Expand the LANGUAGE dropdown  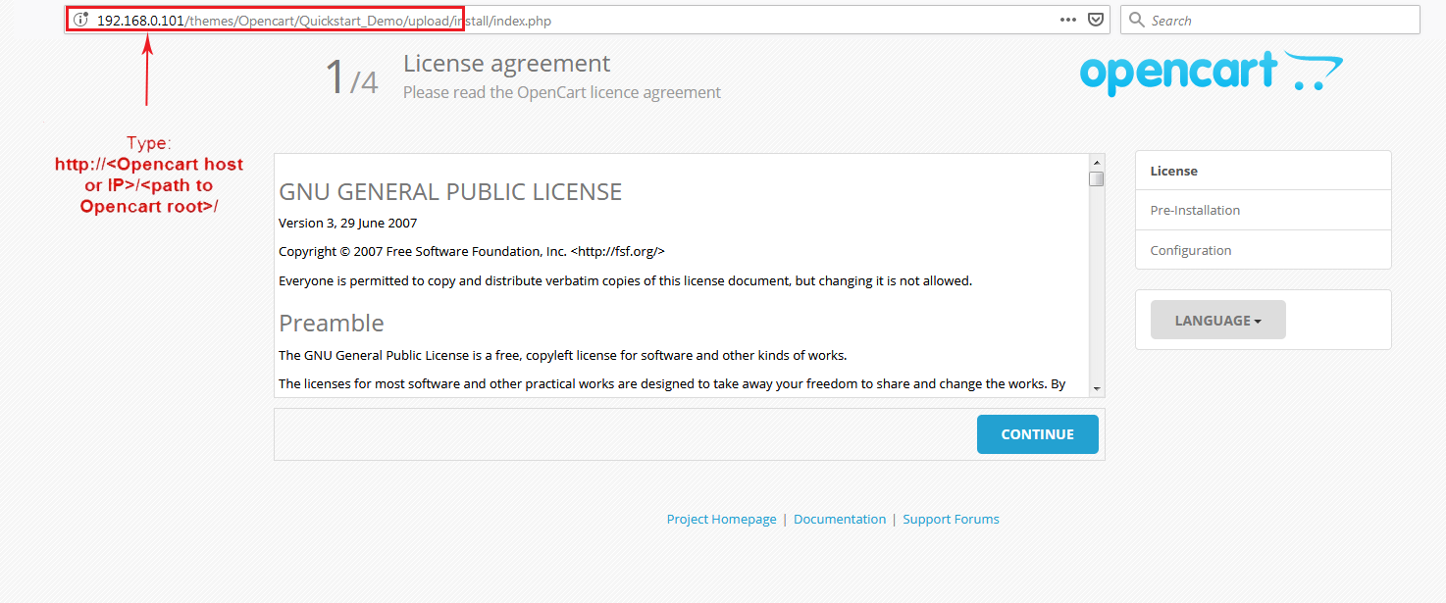1217,321
